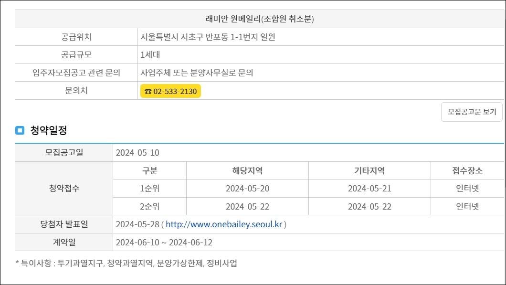Select date range 2024-06-10 ~ 2024-06-12
Viewport: 506px width, 285px height.
[x=164, y=243]
